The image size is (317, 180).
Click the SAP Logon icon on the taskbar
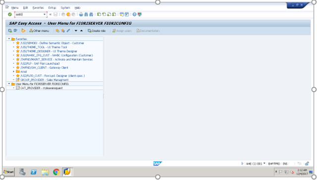[x=67, y=172]
